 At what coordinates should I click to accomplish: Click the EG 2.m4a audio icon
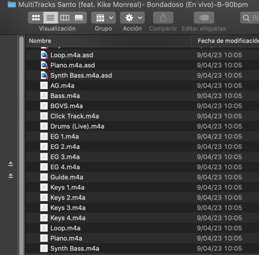point(44,147)
